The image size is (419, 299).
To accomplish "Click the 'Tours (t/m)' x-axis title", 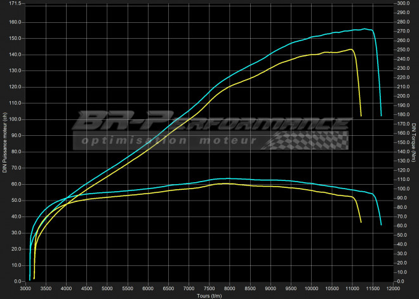I will pos(209,295).
